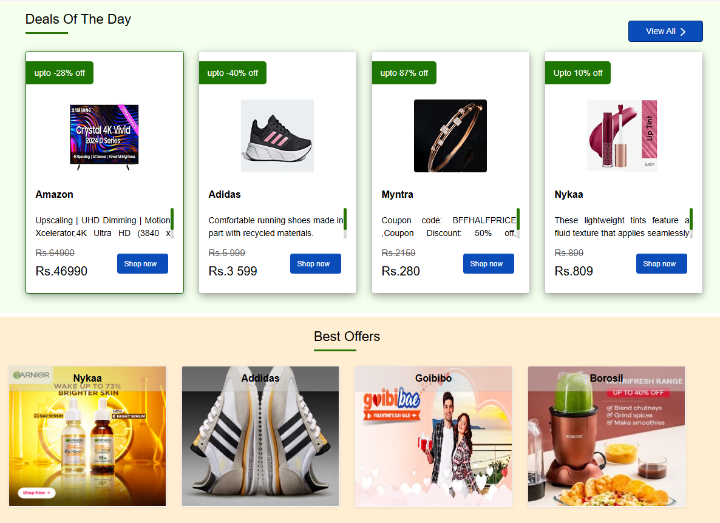Click the View All button
This screenshot has height=523, width=720.
click(x=665, y=32)
